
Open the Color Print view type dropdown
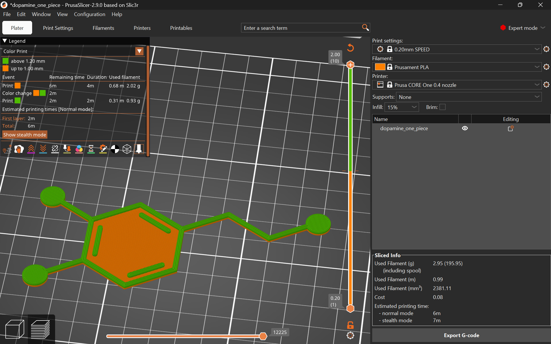[x=139, y=51]
